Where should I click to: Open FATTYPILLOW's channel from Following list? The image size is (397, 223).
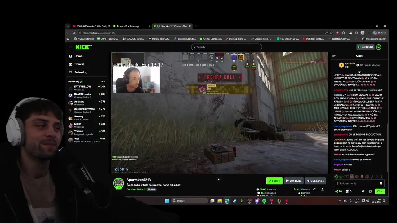87,88
